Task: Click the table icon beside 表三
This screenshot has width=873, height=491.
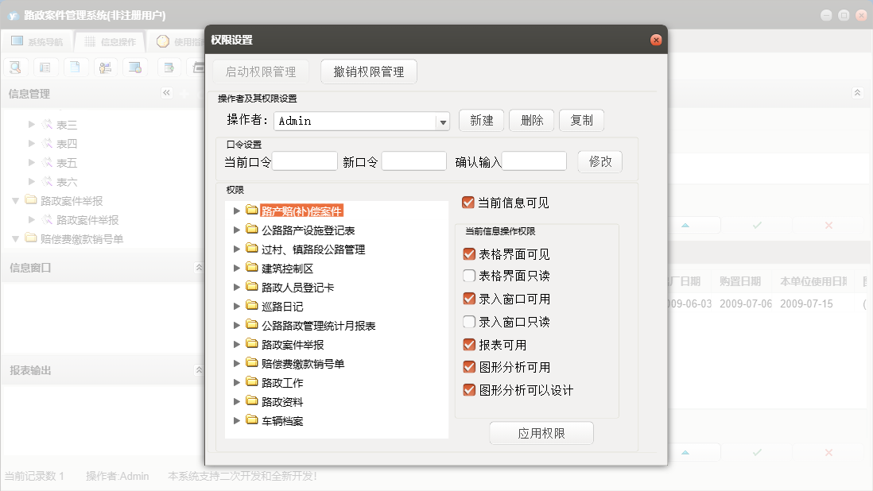Action: pos(48,125)
